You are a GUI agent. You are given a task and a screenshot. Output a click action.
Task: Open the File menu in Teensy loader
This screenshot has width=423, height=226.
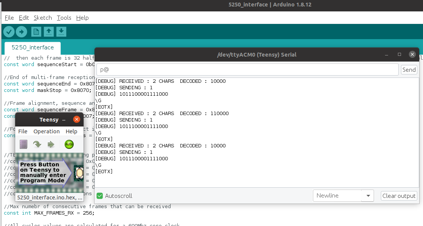point(22,131)
